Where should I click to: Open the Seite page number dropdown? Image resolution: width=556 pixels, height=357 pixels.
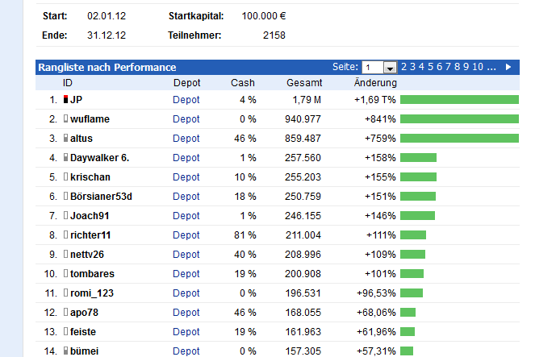pyautogui.click(x=391, y=68)
